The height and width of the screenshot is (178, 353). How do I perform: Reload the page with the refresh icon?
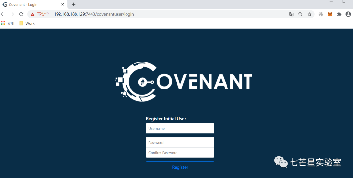pos(21,14)
